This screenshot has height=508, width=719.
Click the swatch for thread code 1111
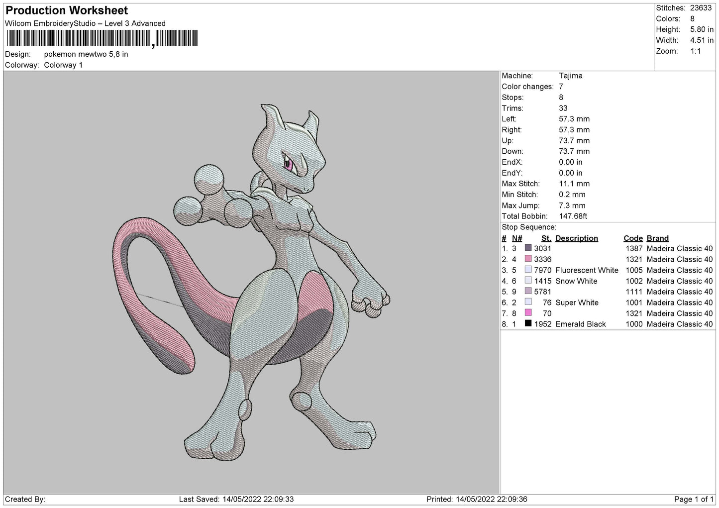pos(528,291)
